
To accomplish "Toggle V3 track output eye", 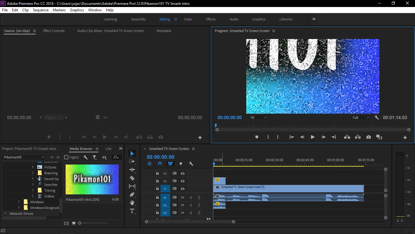I will (182, 173).
